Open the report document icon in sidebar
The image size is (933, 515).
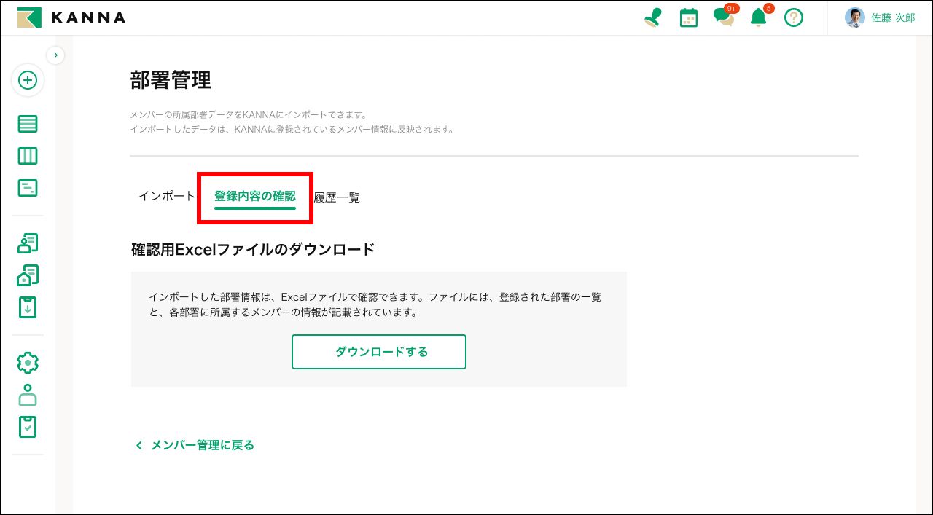pos(27,187)
